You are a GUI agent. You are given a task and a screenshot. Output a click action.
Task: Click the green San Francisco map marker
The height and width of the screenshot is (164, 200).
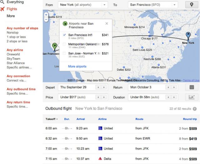tap(55, 47)
